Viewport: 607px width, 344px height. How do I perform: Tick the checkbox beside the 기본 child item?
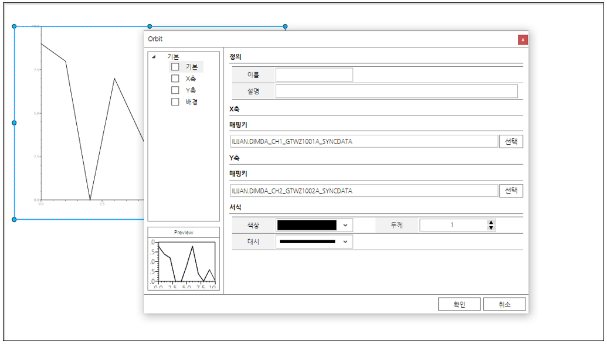175,67
